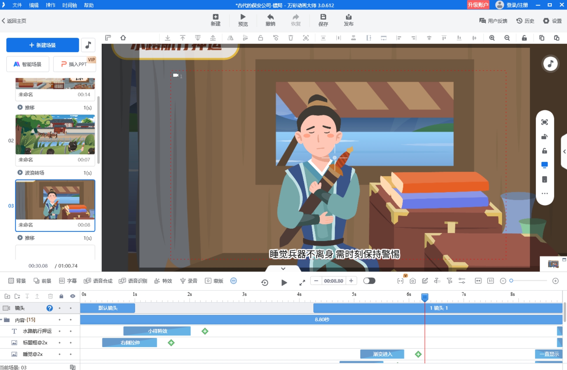Click the 智能场景 button

click(x=28, y=64)
